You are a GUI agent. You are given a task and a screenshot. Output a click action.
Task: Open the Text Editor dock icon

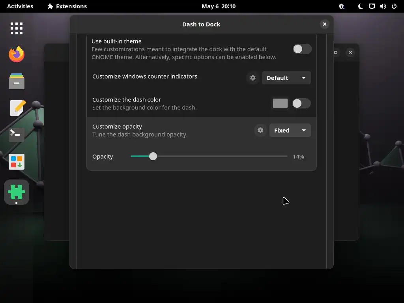(17, 108)
